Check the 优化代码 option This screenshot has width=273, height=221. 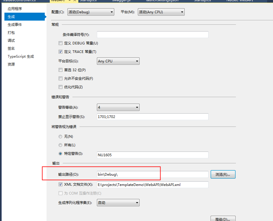pyautogui.click(x=60, y=87)
